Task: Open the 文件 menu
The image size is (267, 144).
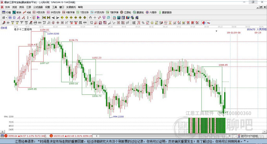Action: pos(8,7)
